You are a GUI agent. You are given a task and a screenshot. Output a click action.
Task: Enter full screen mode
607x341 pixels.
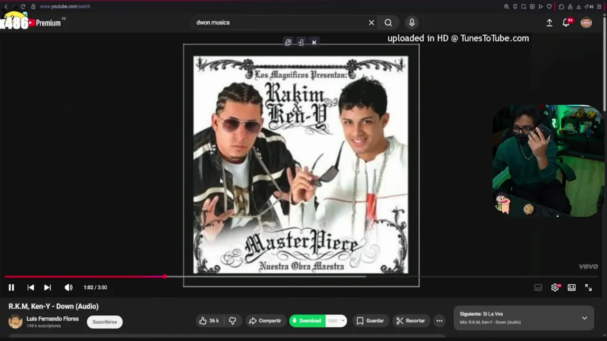[x=589, y=287]
